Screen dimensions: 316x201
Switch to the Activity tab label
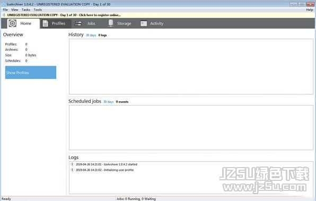click(x=157, y=23)
